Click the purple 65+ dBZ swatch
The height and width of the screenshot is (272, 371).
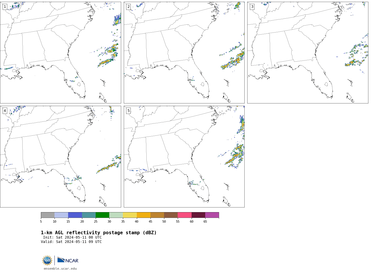212,215
